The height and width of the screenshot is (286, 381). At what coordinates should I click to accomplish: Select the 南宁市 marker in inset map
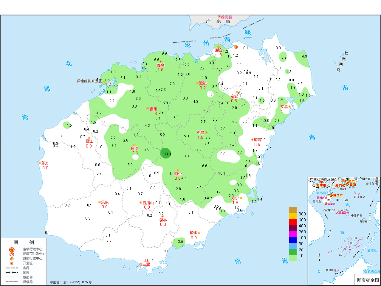click(x=321, y=182)
